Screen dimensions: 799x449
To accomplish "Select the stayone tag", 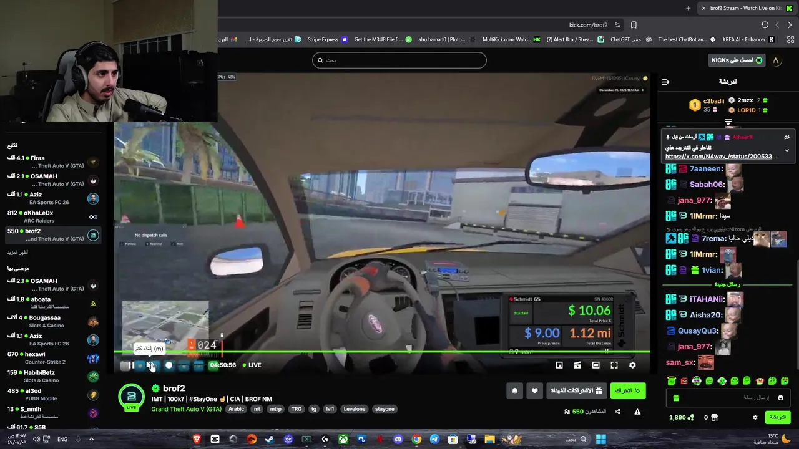I will 385,409.
